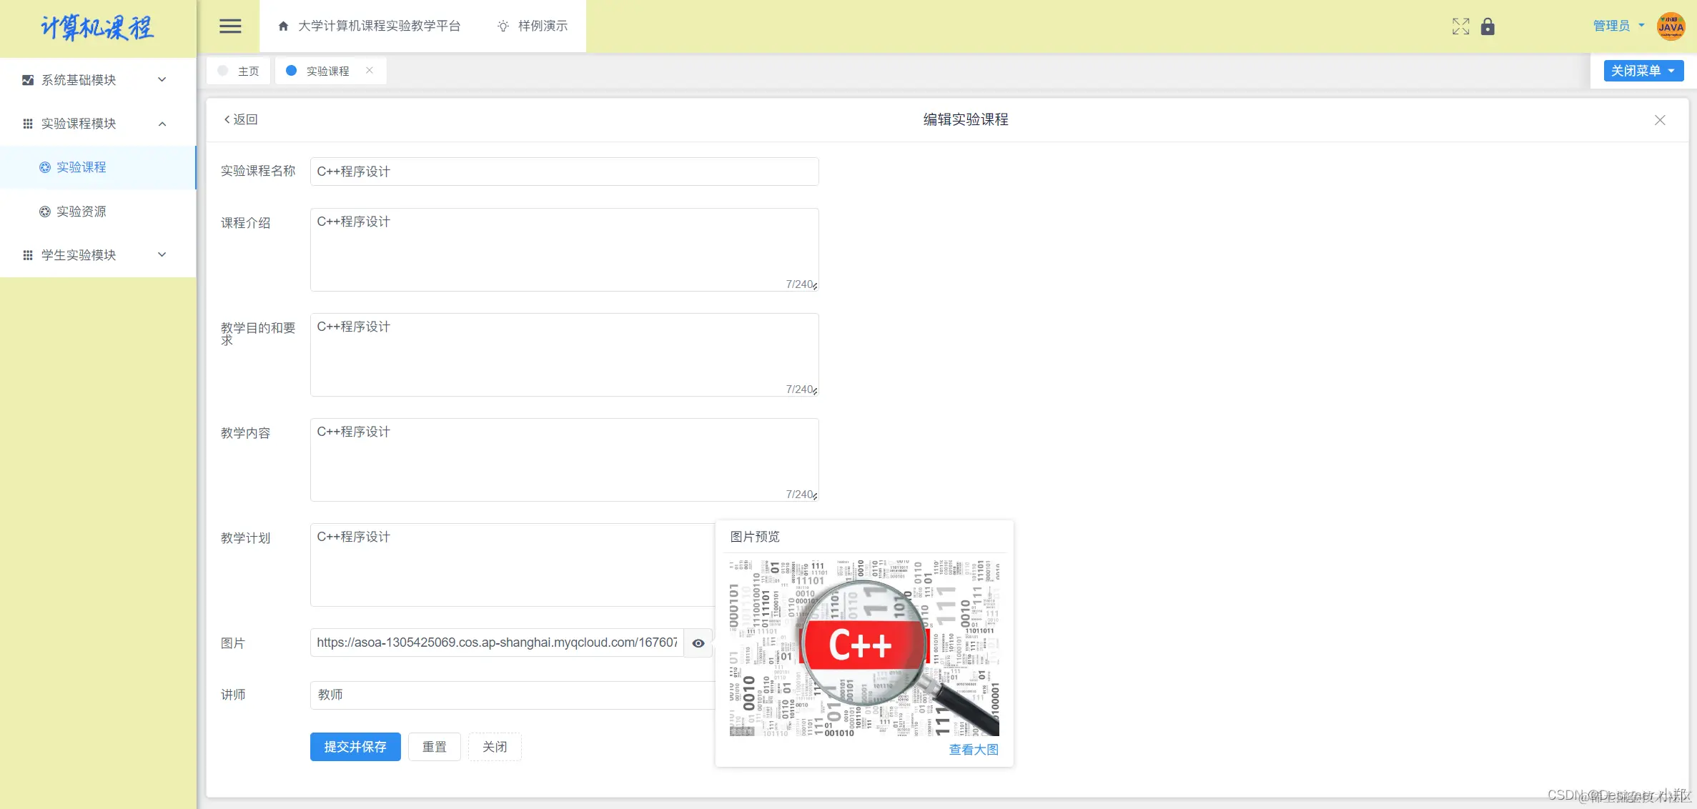Click the 提交并保存 button
This screenshot has height=809, width=1697.
pyautogui.click(x=355, y=747)
